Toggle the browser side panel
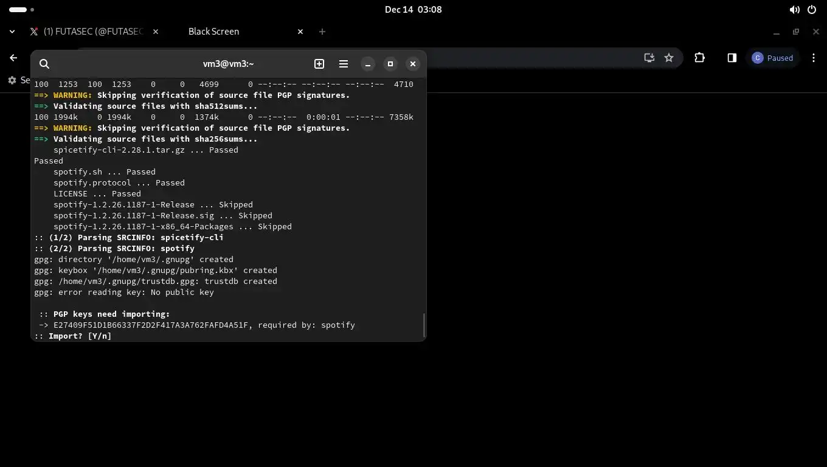The image size is (827, 467). coord(732,58)
